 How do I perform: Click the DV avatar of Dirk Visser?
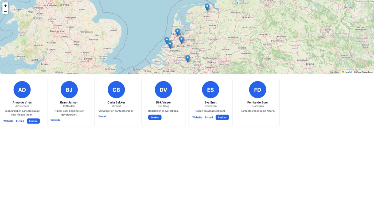(163, 90)
